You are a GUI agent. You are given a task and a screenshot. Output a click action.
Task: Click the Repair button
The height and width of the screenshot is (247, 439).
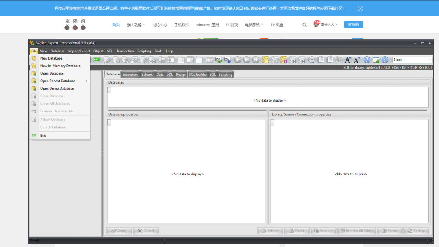(x=390, y=231)
